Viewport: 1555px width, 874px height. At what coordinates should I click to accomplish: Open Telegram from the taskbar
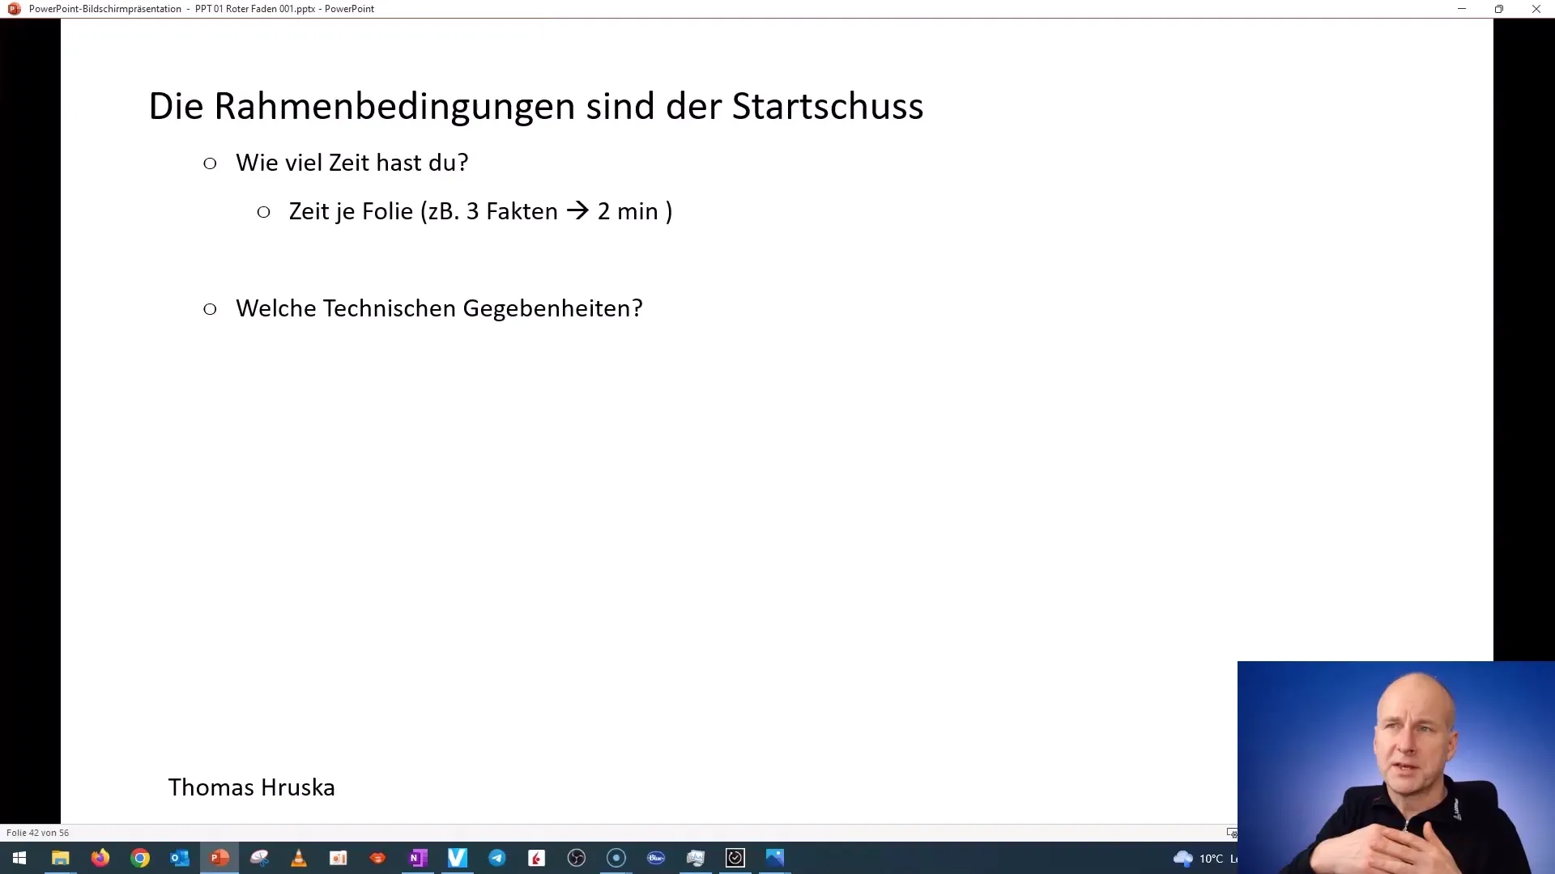[x=496, y=858]
